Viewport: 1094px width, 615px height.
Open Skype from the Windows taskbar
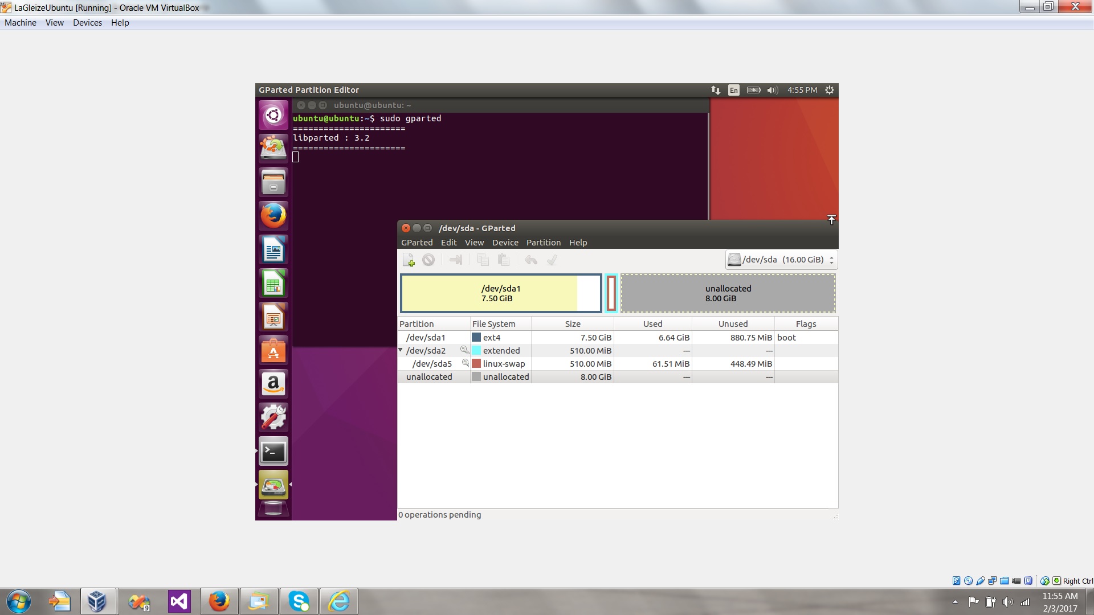pyautogui.click(x=299, y=601)
